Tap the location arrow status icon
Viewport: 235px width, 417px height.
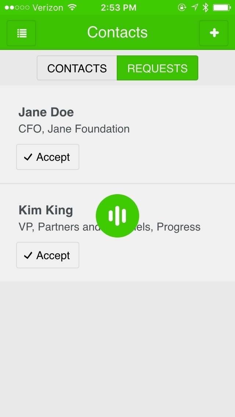tap(195, 7)
